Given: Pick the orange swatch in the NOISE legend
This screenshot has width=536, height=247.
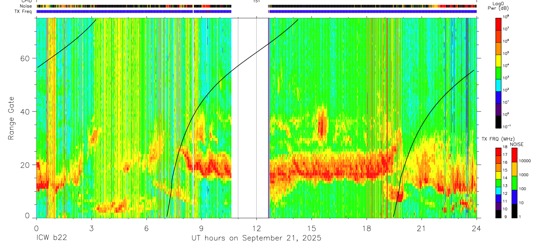Looking at the screenshot, I should [515, 169].
